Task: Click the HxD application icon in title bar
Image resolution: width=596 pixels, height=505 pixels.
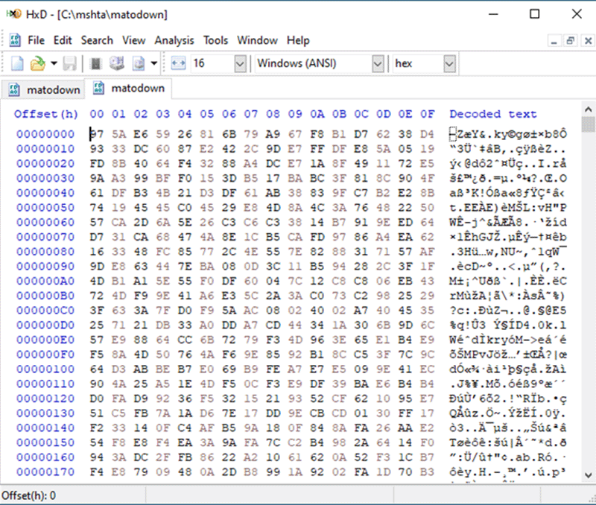Action: 13,14
